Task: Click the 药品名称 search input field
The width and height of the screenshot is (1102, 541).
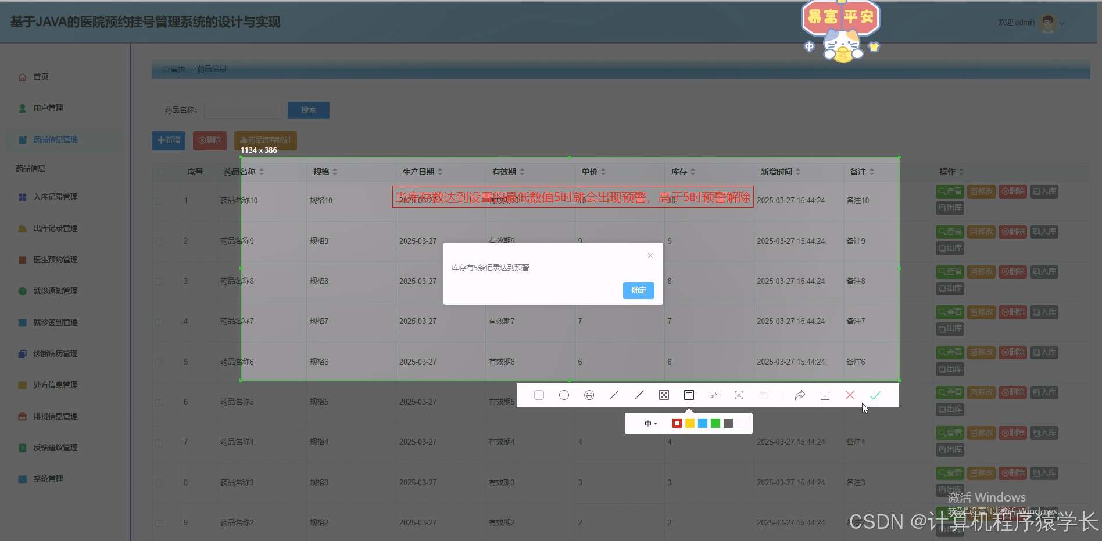Action: point(243,110)
